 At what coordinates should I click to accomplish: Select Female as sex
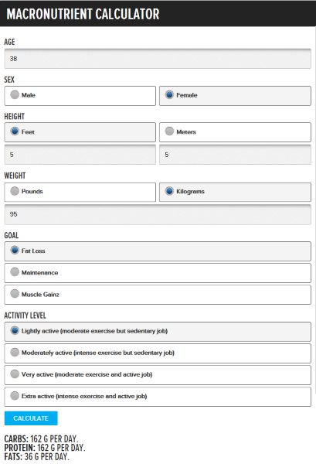[169, 94]
